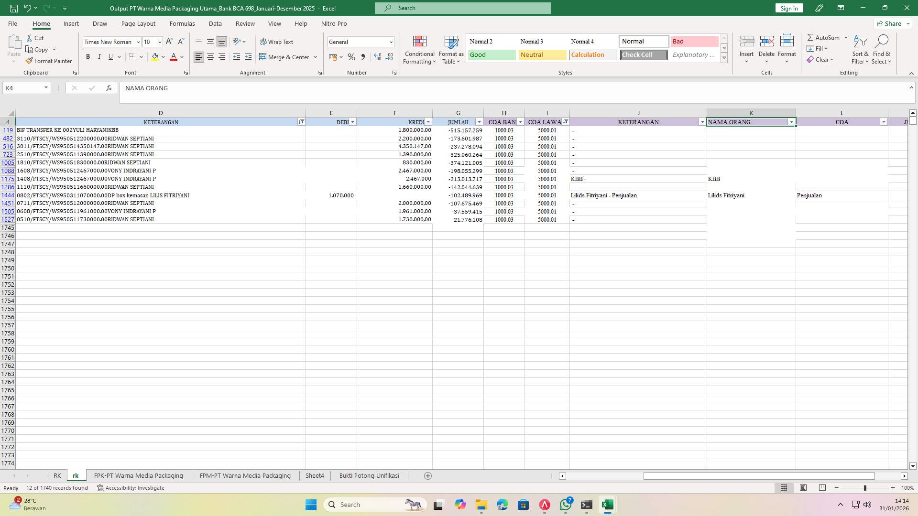Apply bold formatting to selection
The width and height of the screenshot is (918, 516).
click(88, 56)
